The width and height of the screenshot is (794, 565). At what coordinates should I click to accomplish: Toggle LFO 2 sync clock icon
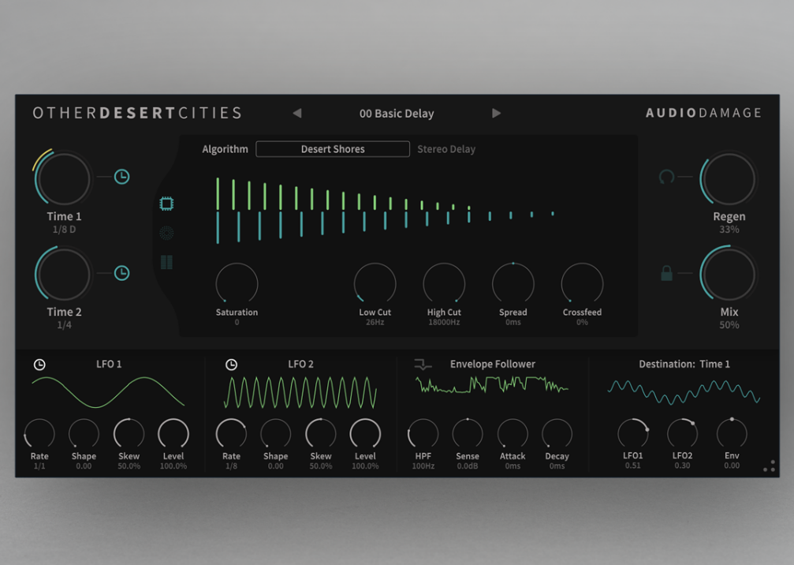[x=231, y=365]
